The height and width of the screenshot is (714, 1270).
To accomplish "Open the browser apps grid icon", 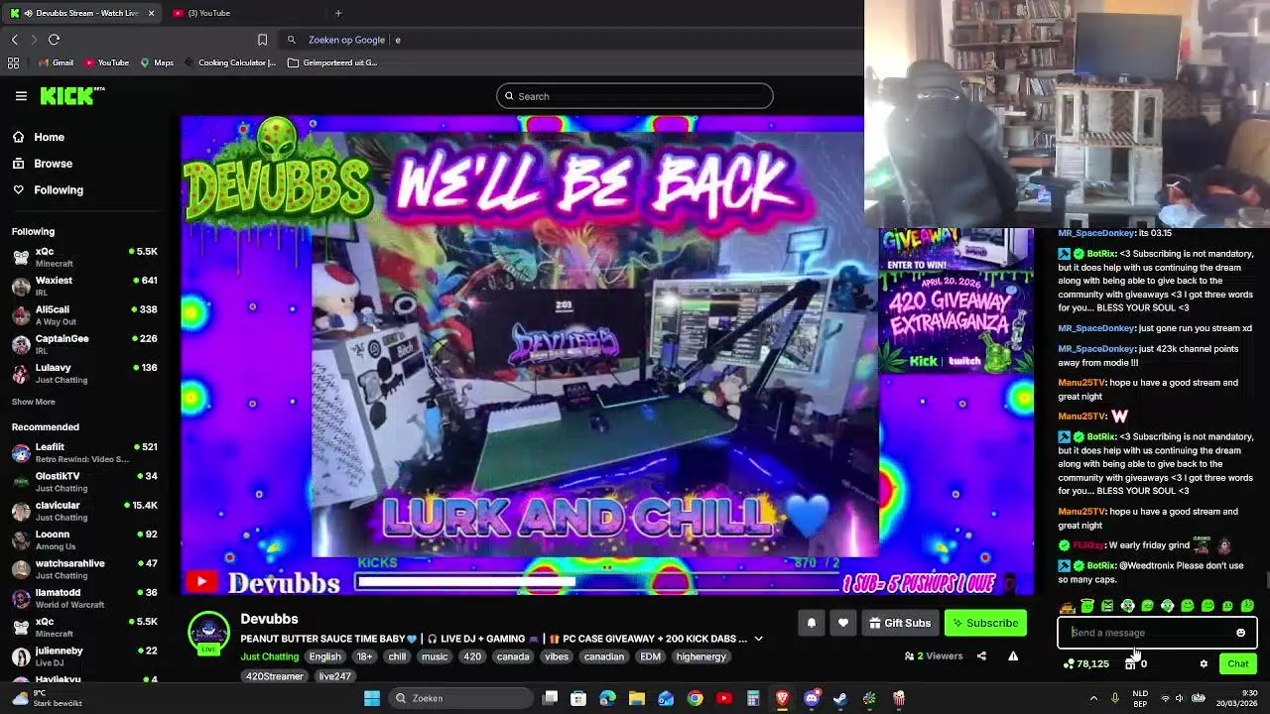I will 13,62.
